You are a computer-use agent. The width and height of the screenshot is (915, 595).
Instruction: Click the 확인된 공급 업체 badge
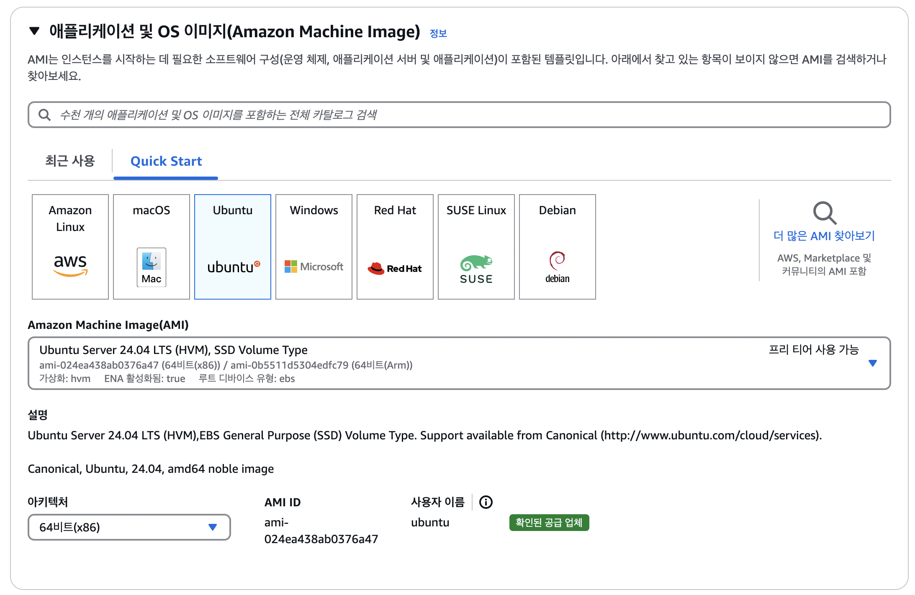point(549,523)
